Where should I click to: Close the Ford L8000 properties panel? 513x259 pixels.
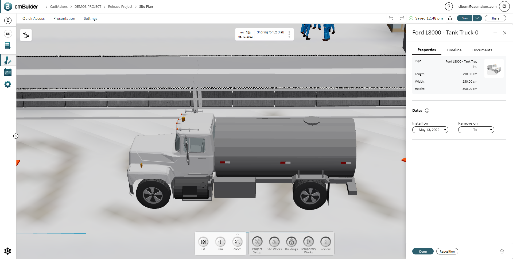[x=505, y=33]
